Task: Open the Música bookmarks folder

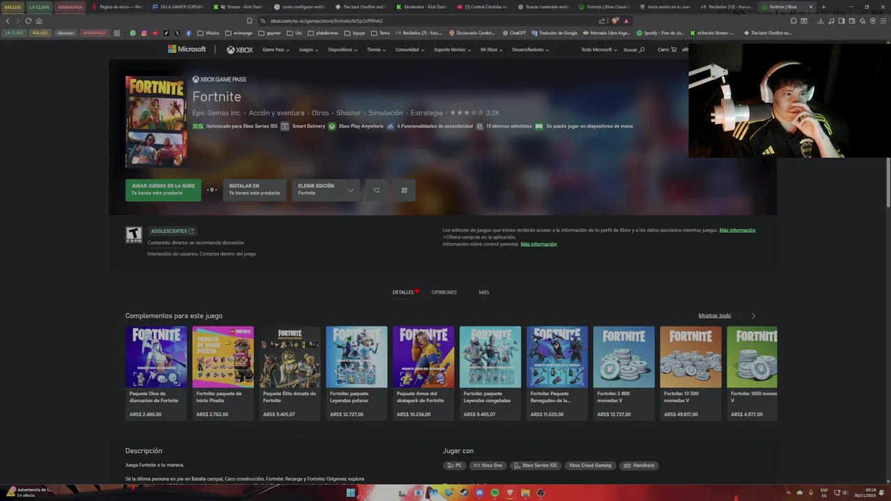Action: (208, 33)
